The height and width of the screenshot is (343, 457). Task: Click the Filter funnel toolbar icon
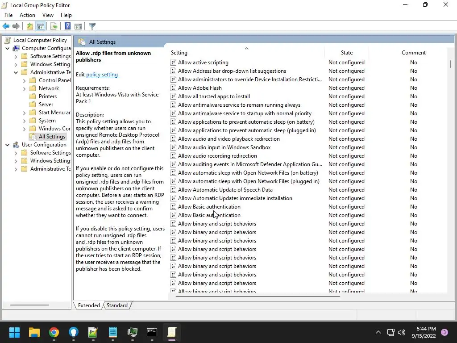[x=92, y=26]
